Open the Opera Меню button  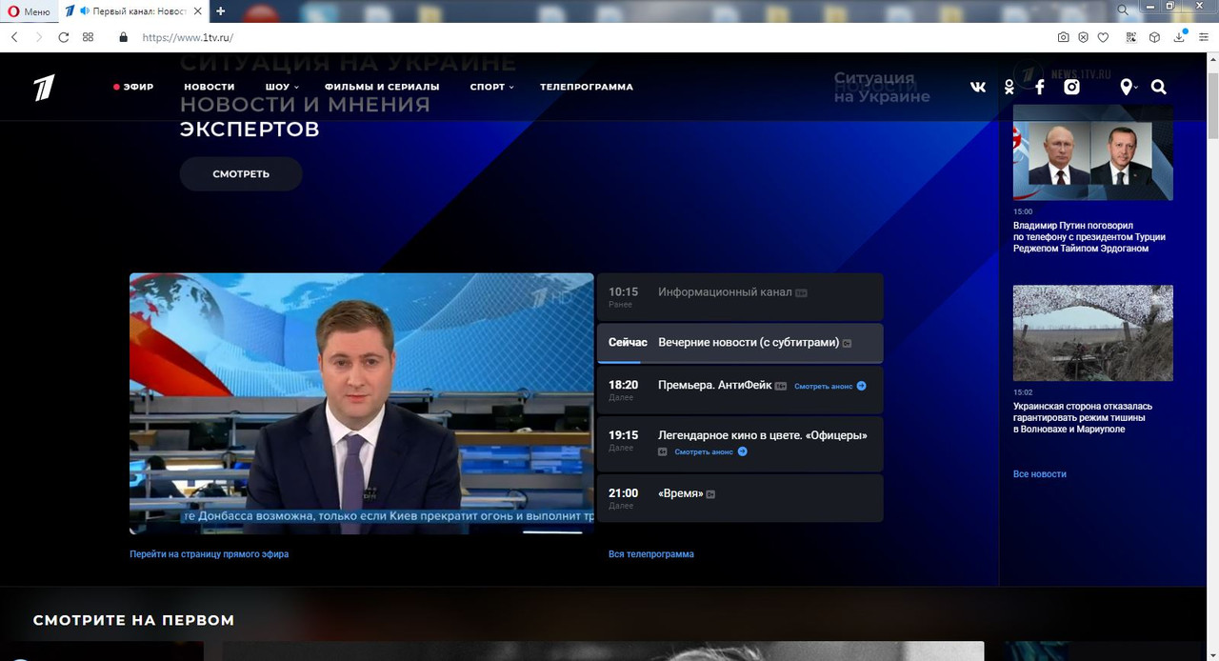click(x=30, y=11)
